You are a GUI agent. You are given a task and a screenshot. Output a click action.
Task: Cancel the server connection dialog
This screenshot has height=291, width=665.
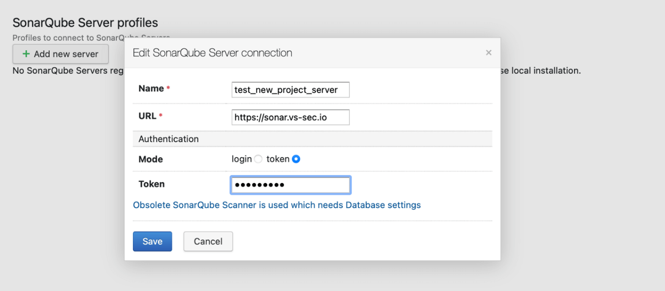tap(208, 241)
